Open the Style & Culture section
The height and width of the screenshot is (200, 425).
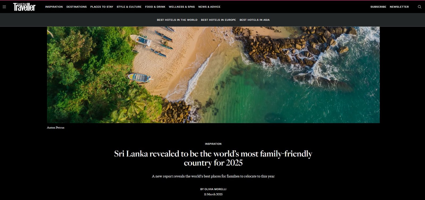pyautogui.click(x=129, y=7)
